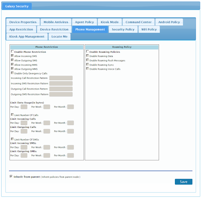This screenshot has height=198, width=201.
Task: Enable the Phone Restriction checkbox
Action: [12, 51]
